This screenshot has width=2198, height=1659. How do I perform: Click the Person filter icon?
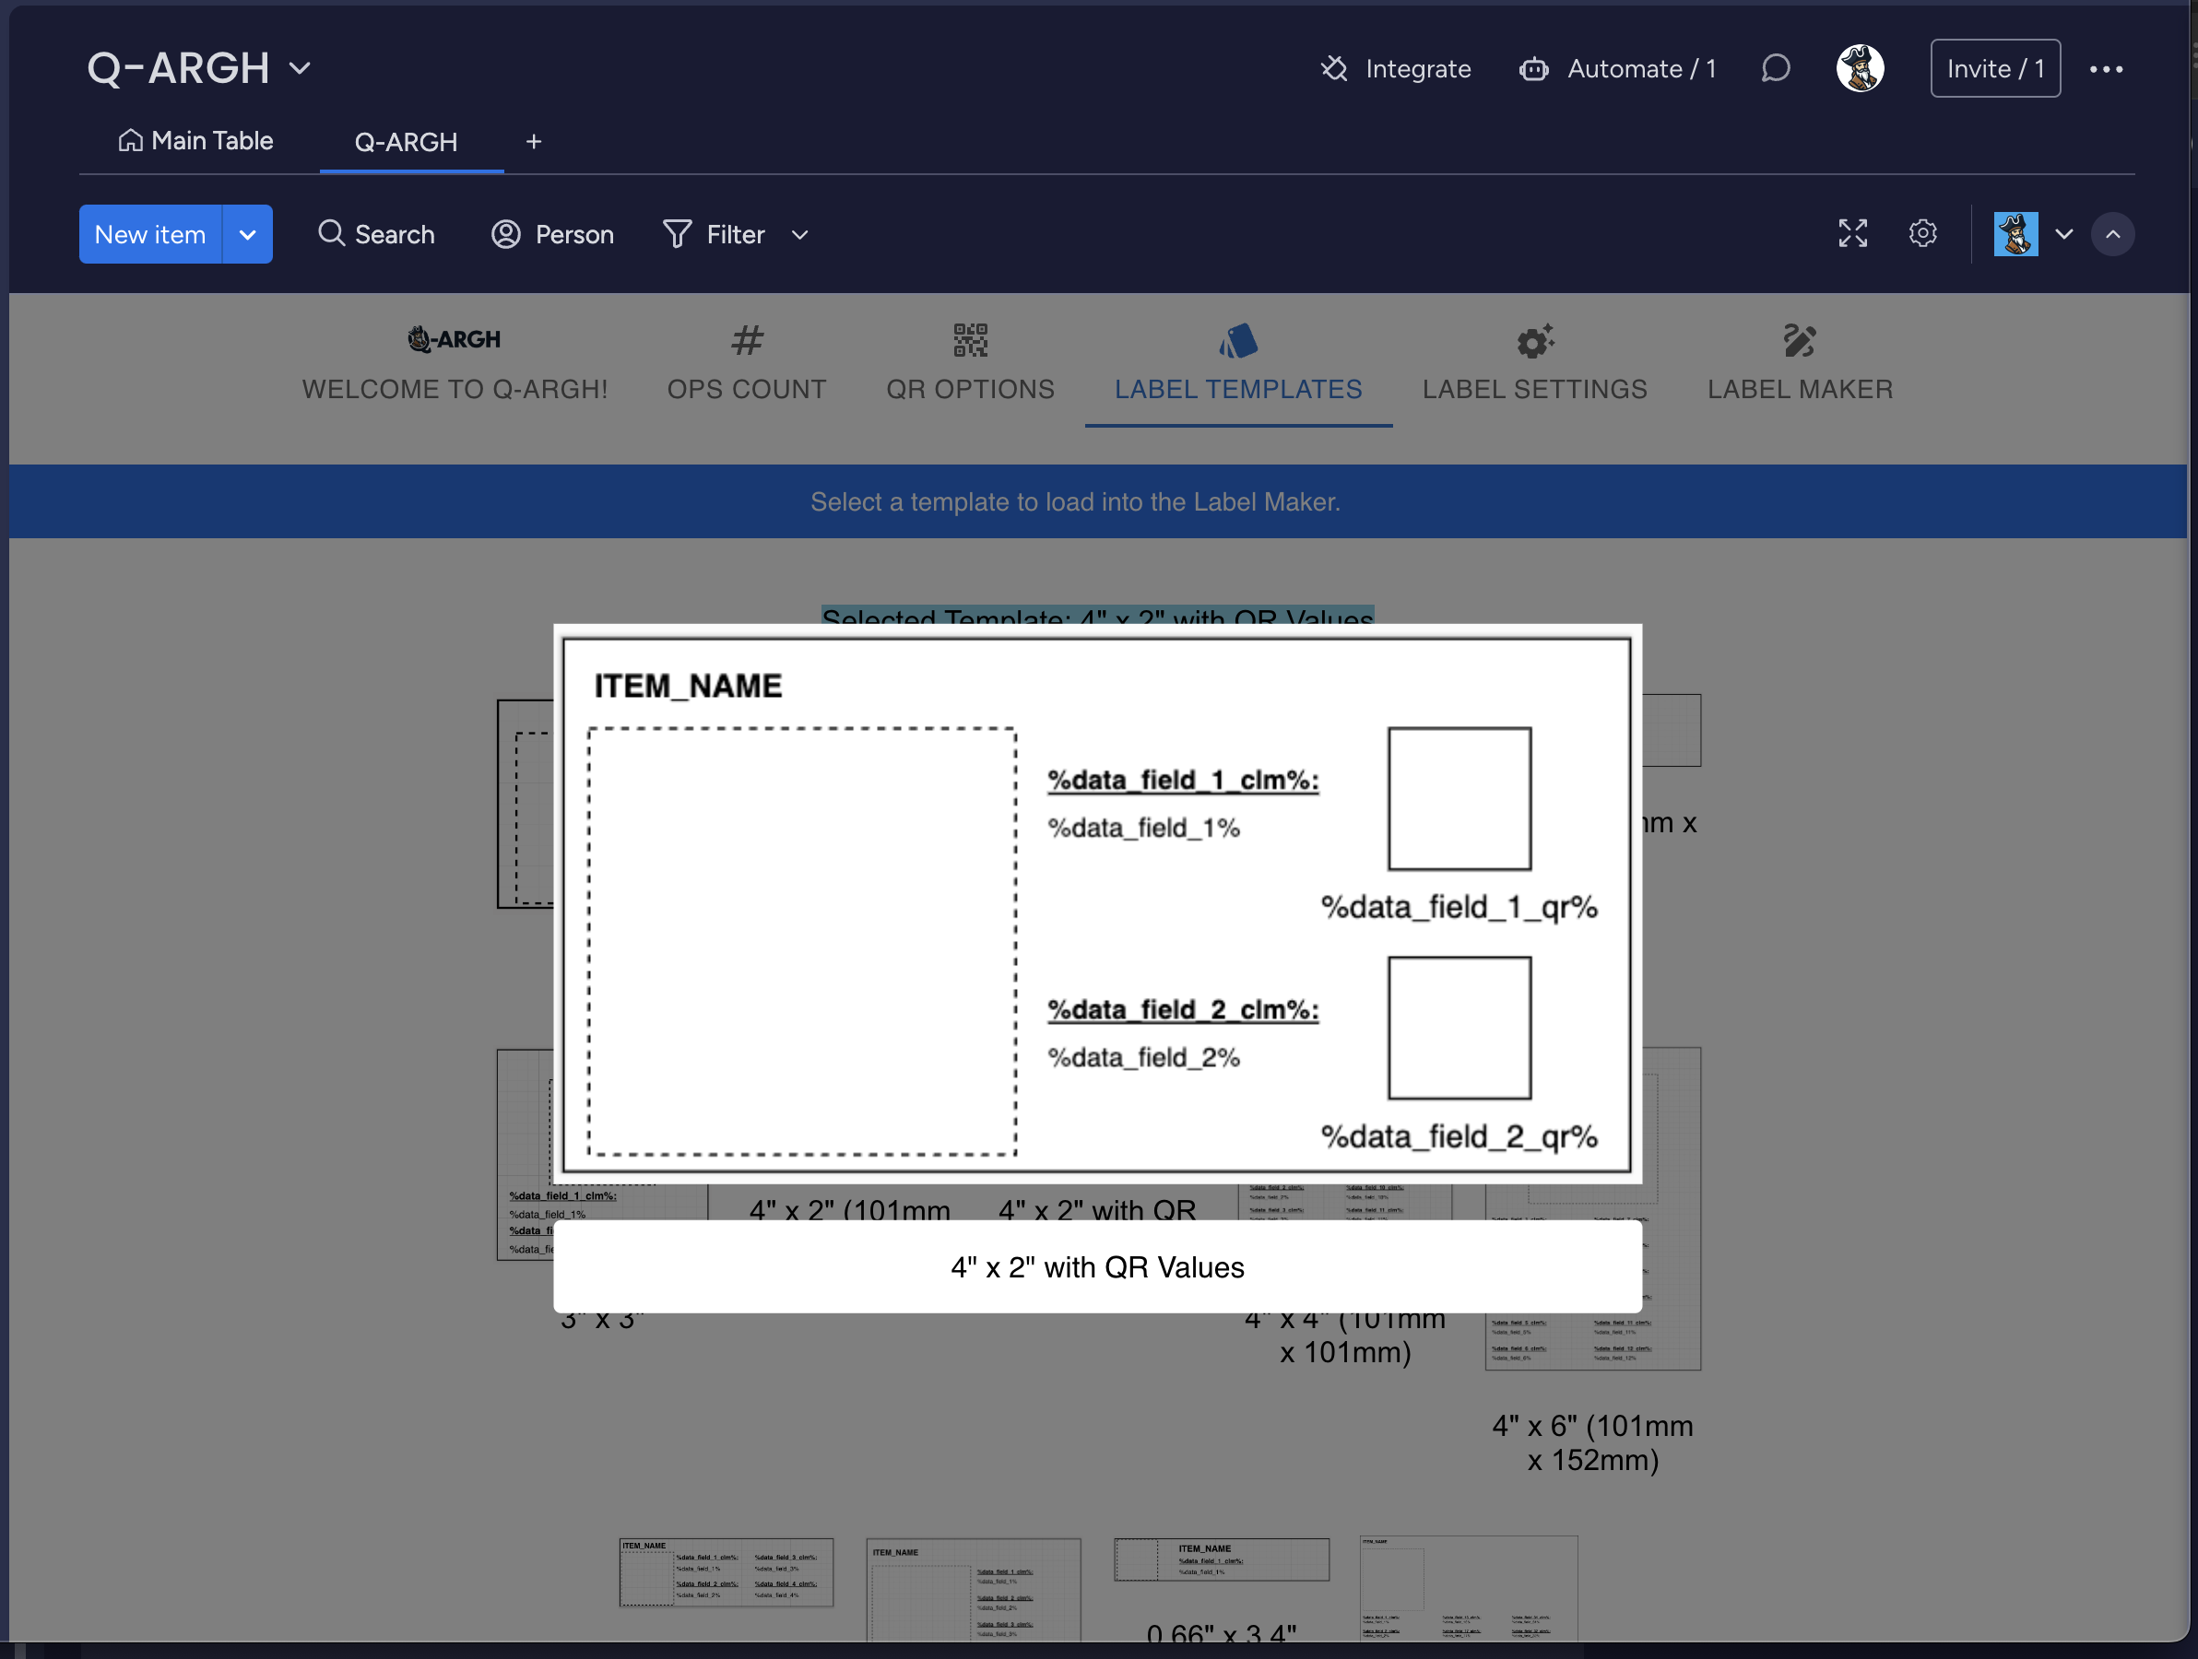506,233
